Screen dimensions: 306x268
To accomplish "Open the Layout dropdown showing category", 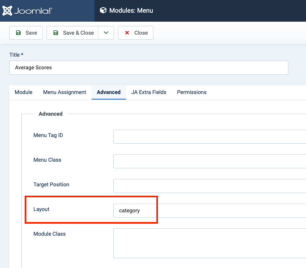I will point(209,211).
